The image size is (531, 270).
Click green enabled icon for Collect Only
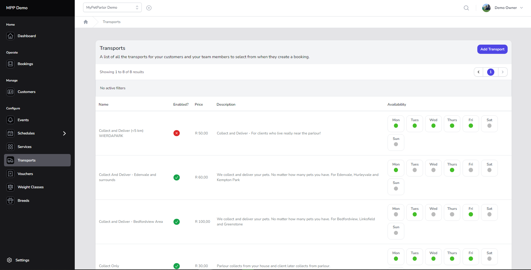(177, 266)
